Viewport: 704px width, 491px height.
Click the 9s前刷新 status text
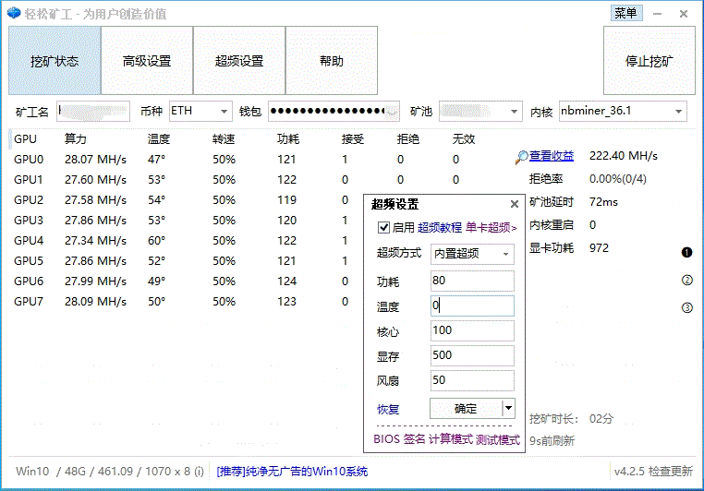pos(552,441)
